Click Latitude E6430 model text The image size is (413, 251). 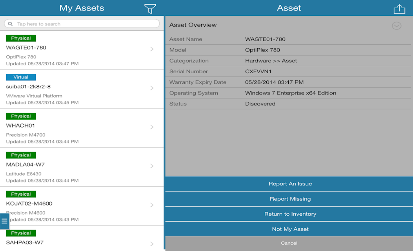click(24, 174)
